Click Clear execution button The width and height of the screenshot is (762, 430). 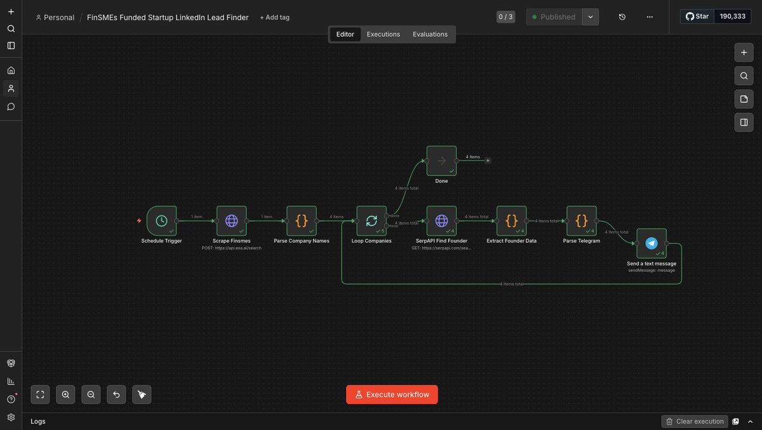[695, 421]
